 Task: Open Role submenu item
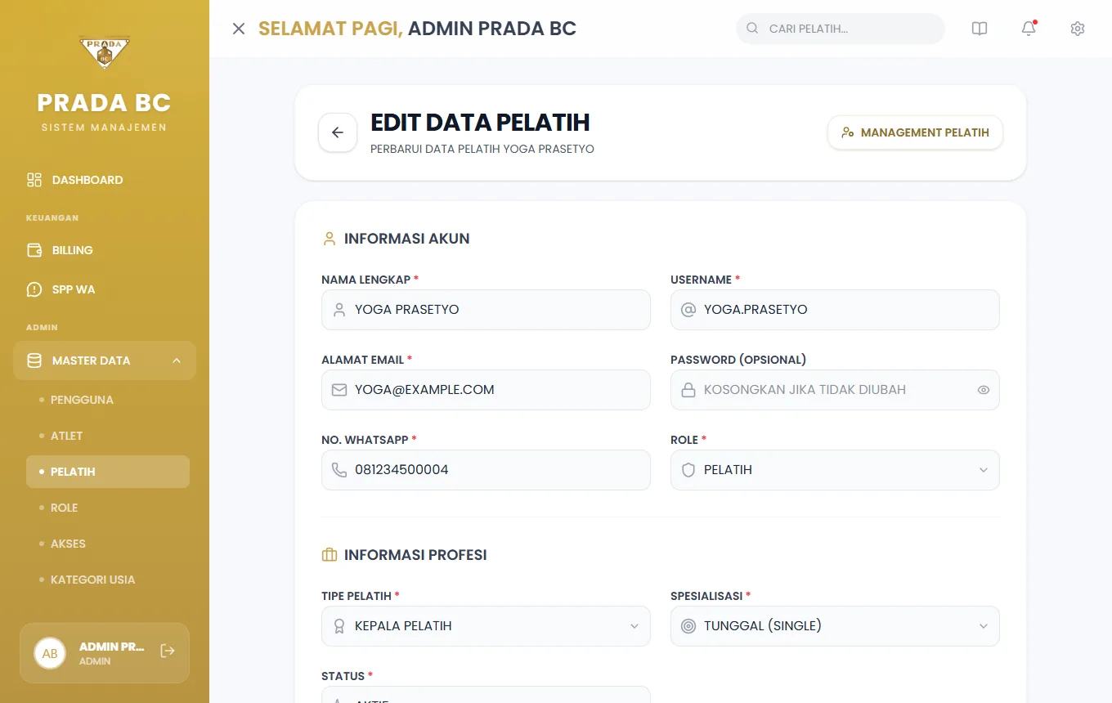tap(108, 508)
